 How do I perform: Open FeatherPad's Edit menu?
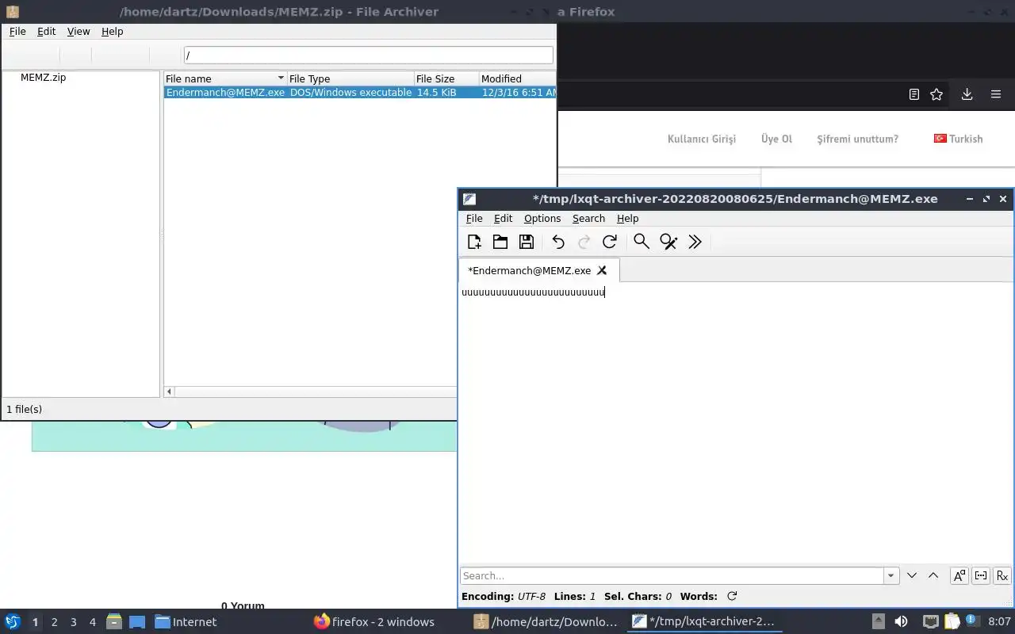pos(503,219)
